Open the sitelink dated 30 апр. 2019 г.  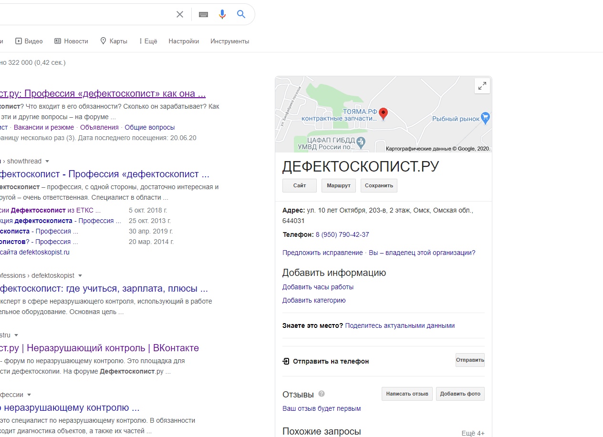pos(39,231)
